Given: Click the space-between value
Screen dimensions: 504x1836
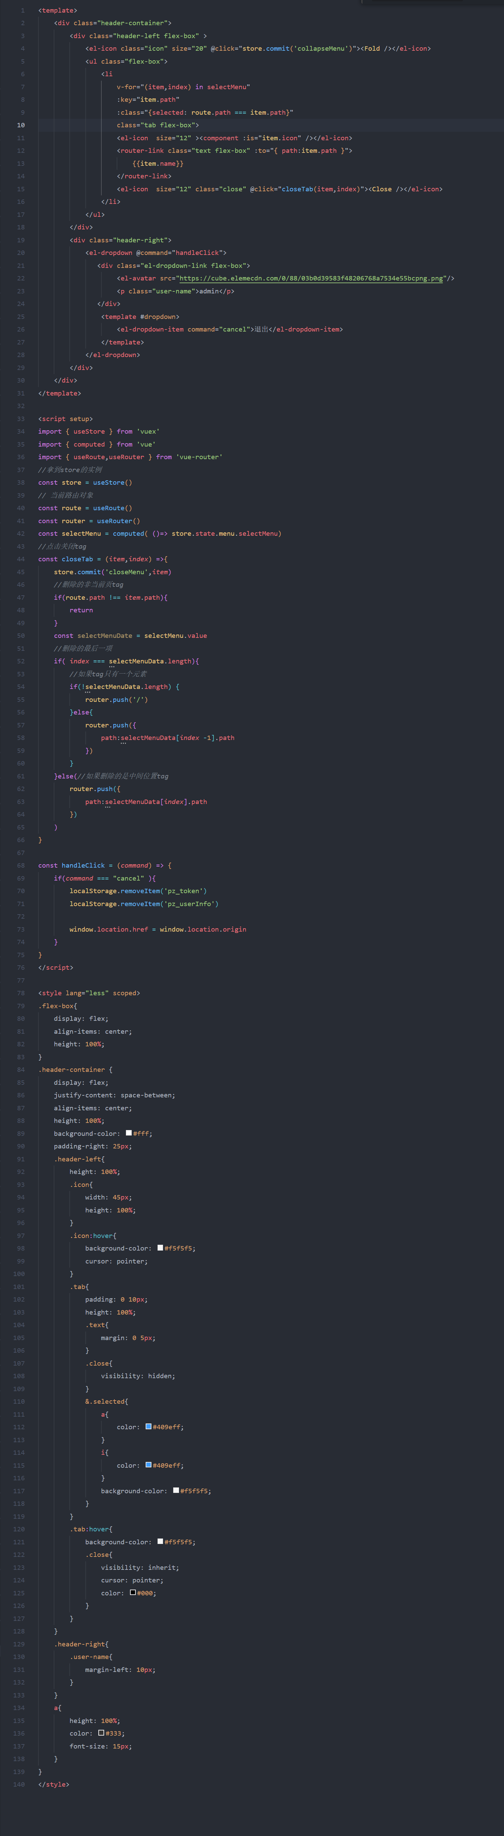Looking at the screenshot, I should [146, 1095].
